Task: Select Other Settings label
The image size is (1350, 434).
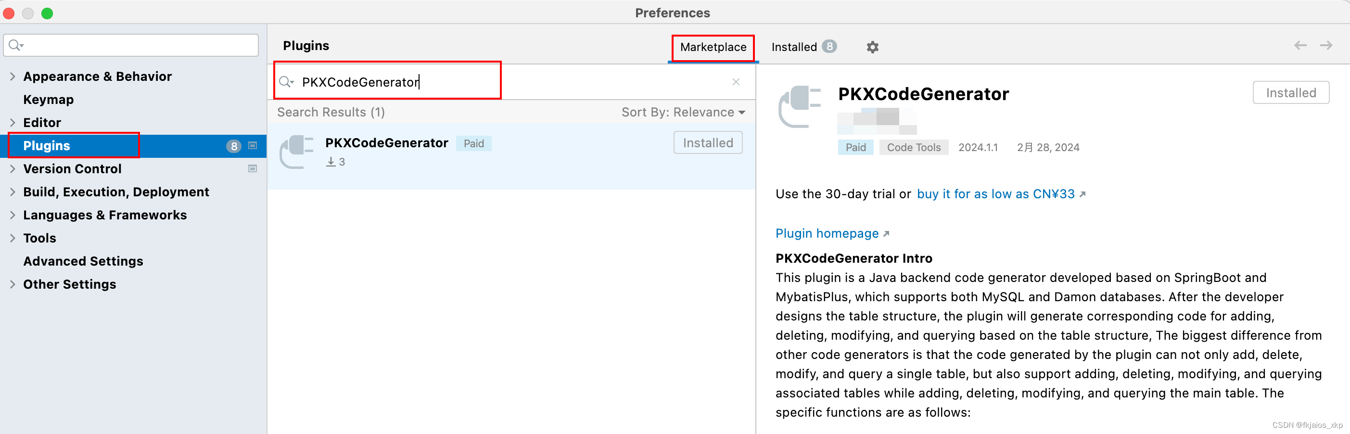Action: click(70, 284)
